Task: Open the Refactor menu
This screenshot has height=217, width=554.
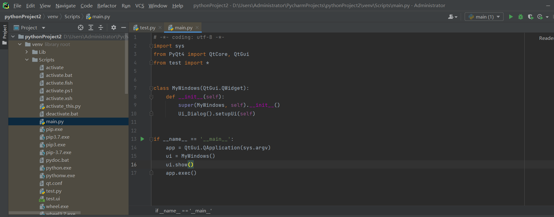Action: 107,6
